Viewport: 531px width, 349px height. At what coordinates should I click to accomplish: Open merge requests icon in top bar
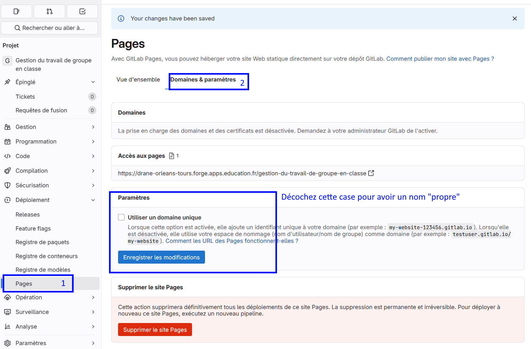click(x=49, y=12)
